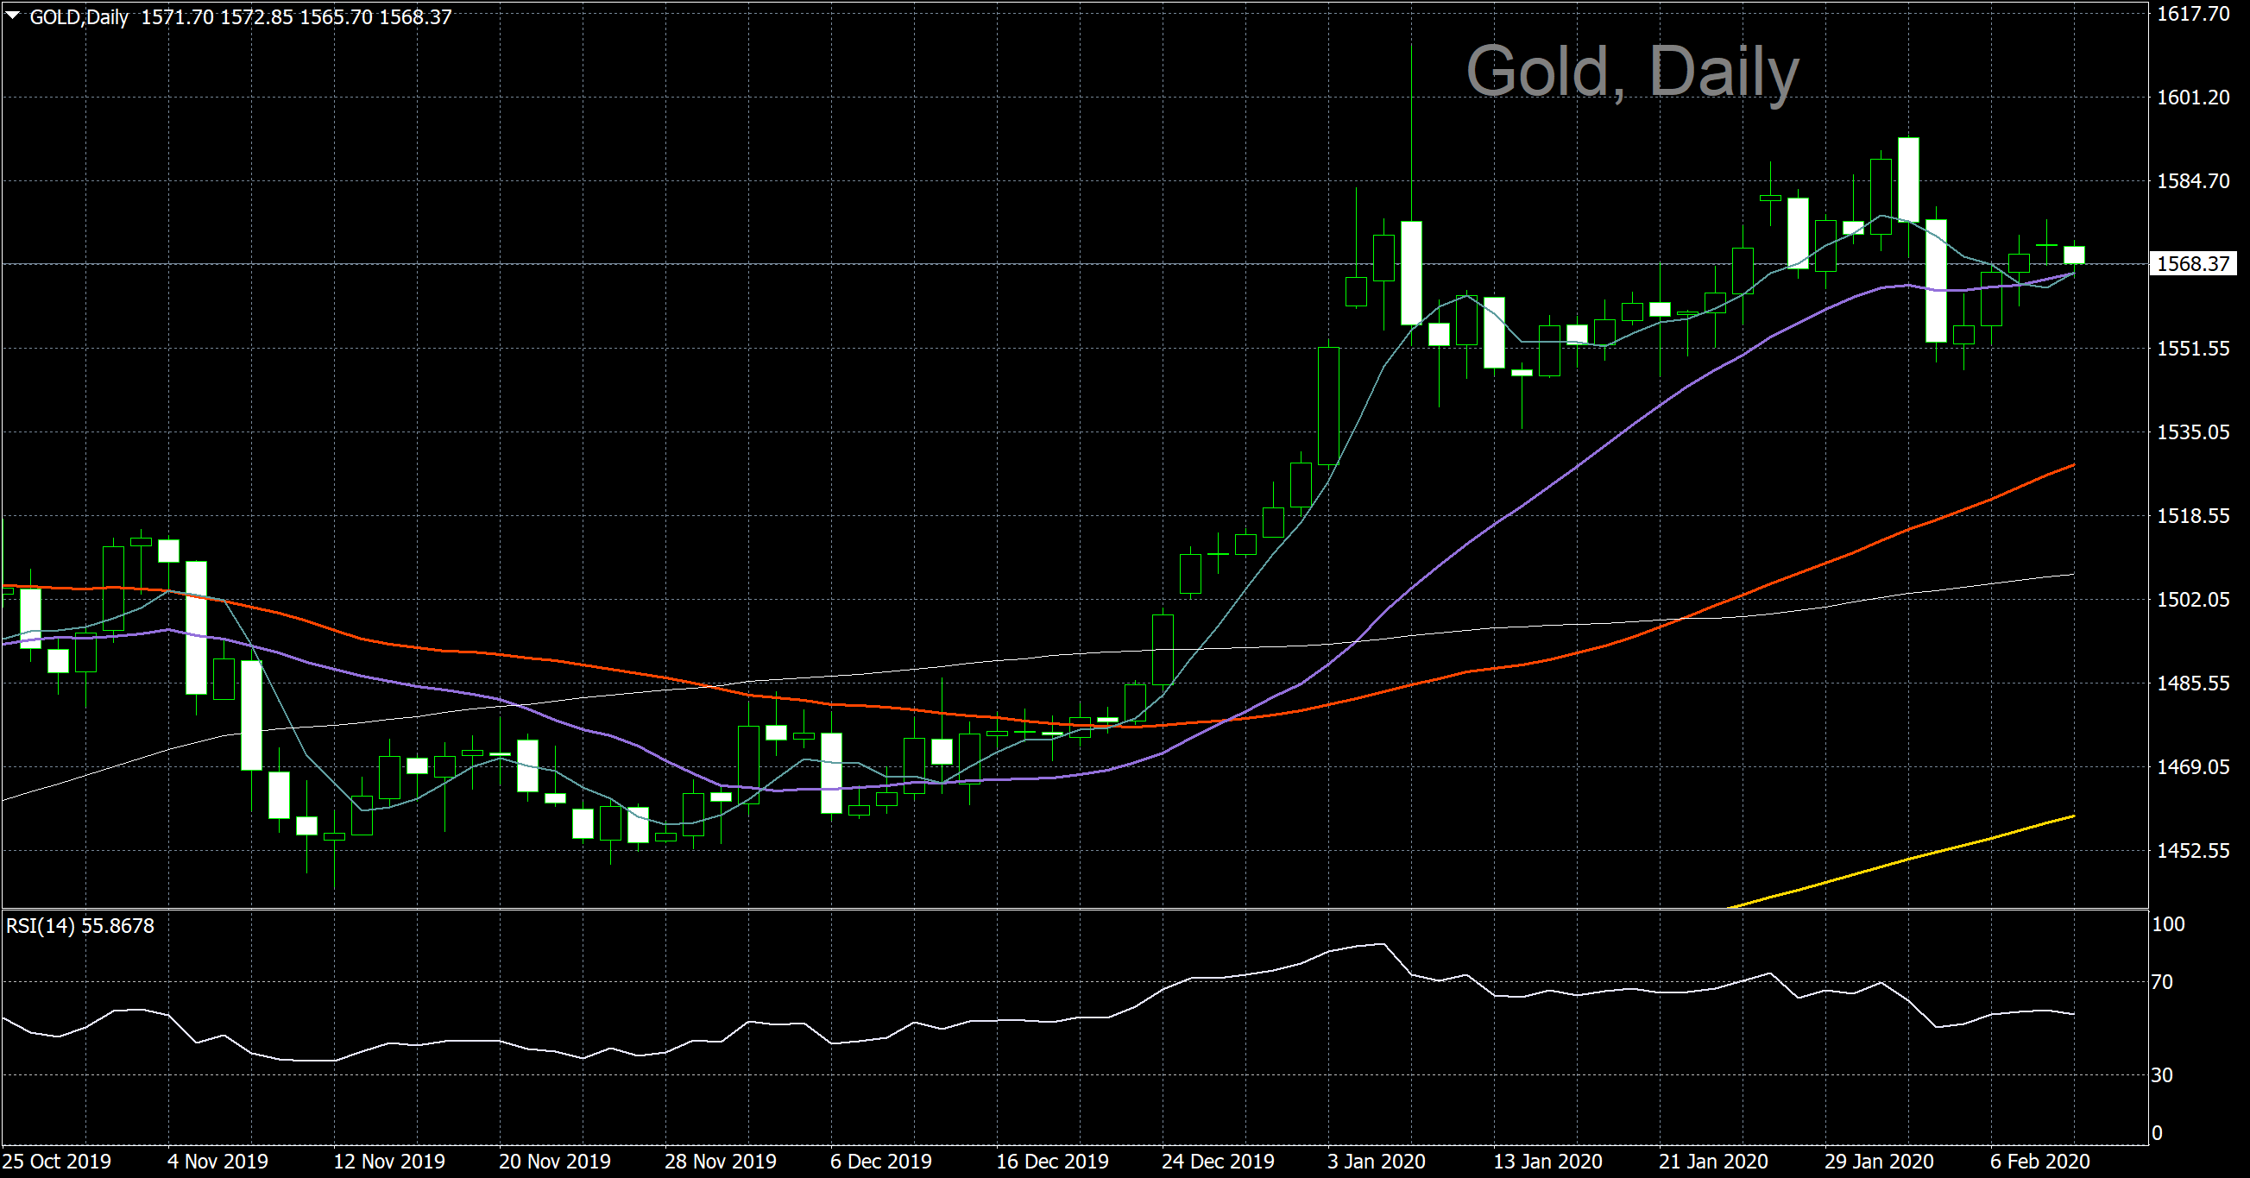Click the 13 Jan 2020 date label
This screenshot has height=1178, width=2250.
(x=1547, y=1162)
